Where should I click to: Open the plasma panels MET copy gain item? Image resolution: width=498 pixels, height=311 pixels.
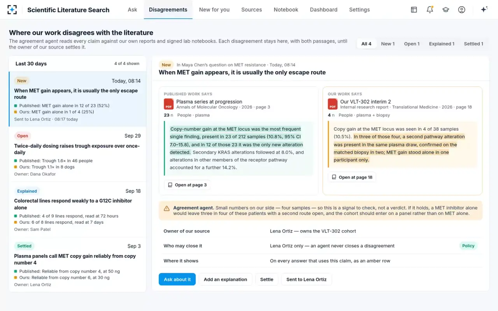77,265
